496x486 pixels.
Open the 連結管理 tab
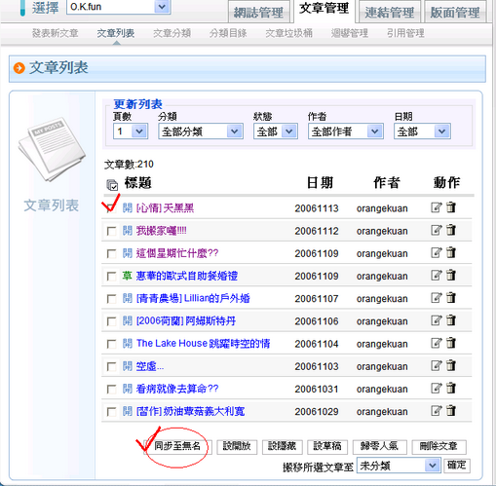tap(389, 13)
